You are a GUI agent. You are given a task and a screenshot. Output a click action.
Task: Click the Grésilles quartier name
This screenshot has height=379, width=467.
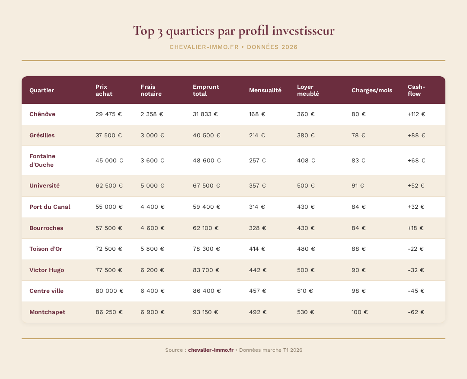click(x=42, y=135)
